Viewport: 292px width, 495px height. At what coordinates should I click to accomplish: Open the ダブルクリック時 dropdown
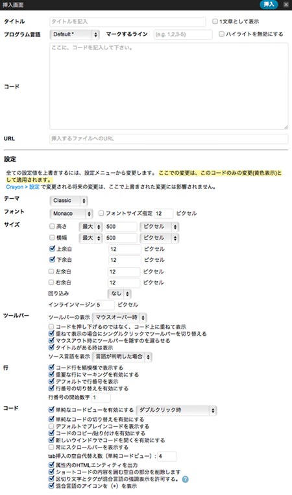(176, 411)
